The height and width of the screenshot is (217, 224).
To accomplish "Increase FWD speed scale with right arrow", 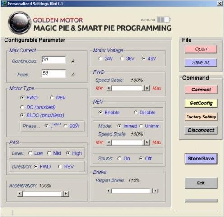I will [x=147, y=88].
